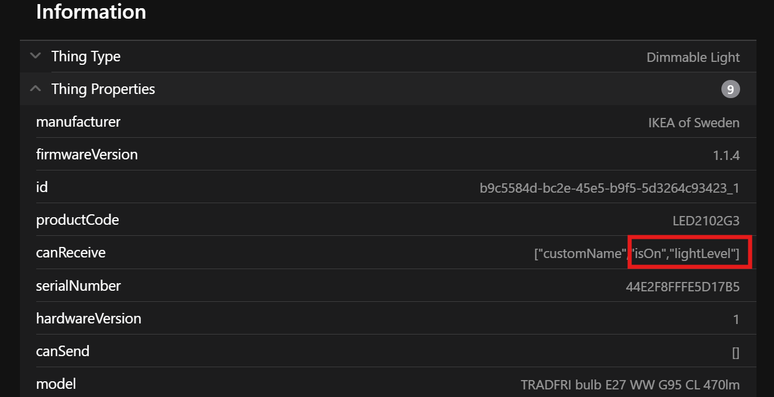Click the Thing Properties section title
The width and height of the screenshot is (774, 397).
coord(103,89)
